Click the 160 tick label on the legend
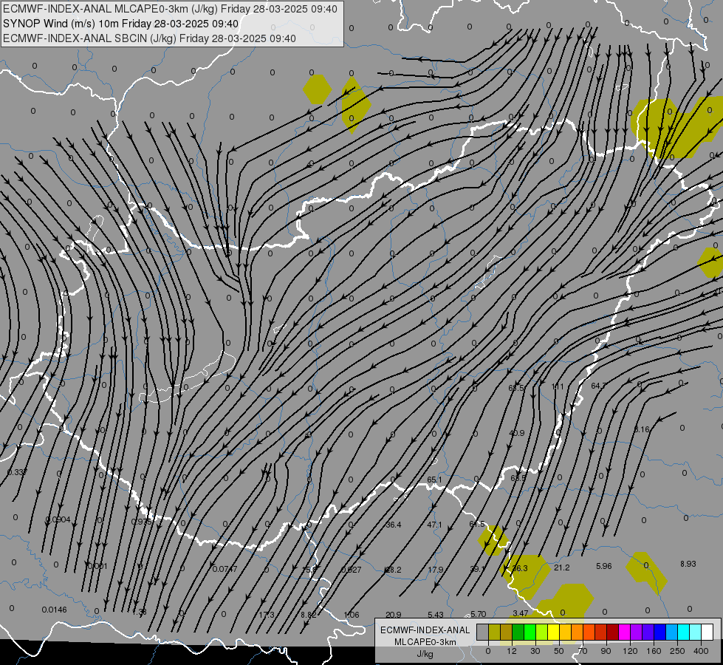This screenshot has height=665, width=723. coord(654,651)
